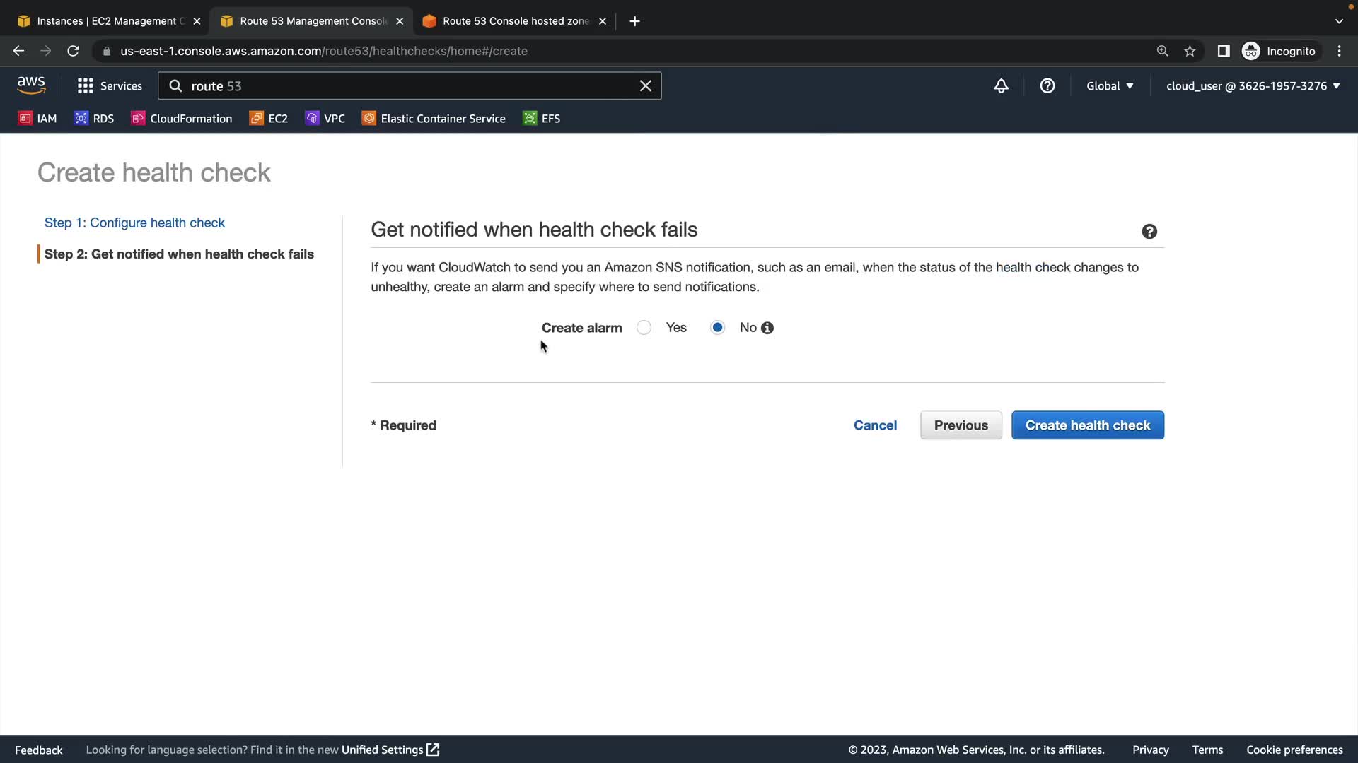
Task: Click the Previous button
Action: click(961, 425)
